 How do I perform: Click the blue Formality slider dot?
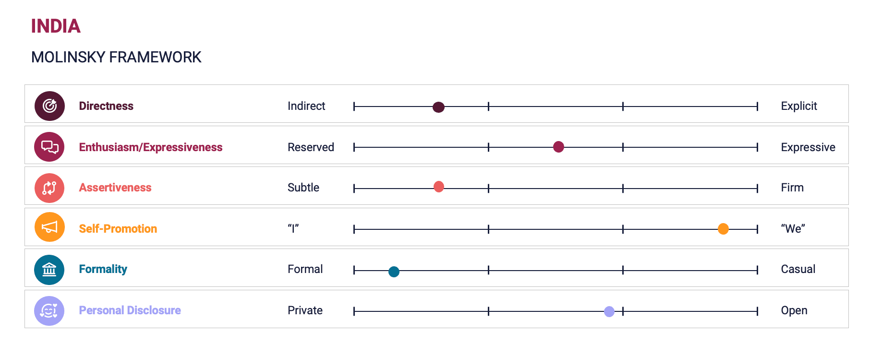pos(394,272)
